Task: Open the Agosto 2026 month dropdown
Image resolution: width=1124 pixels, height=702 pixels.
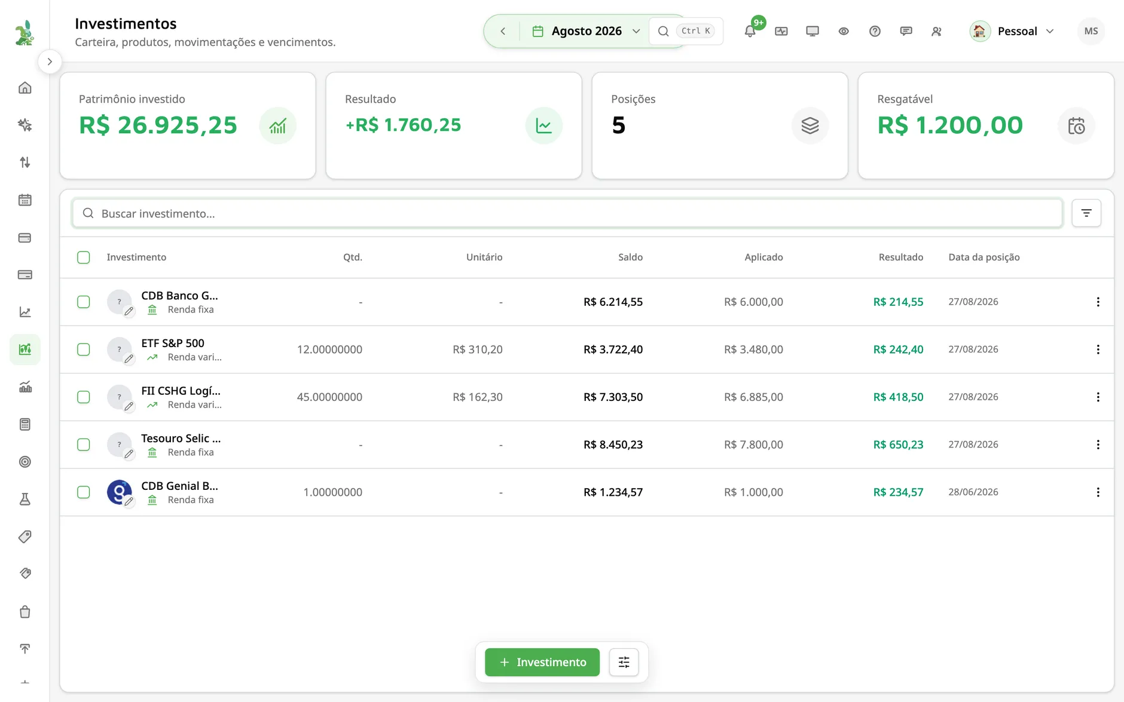Action: pyautogui.click(x=587, y=31)
